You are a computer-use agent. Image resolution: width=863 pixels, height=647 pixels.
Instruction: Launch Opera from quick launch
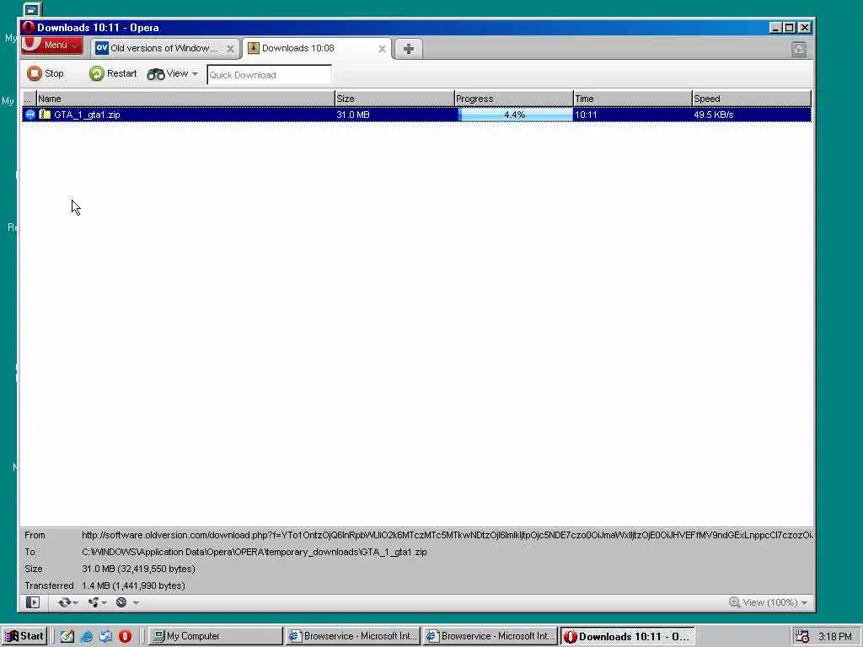125,637
